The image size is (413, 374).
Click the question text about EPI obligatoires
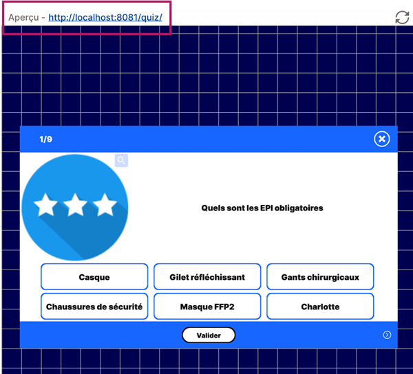262,208
